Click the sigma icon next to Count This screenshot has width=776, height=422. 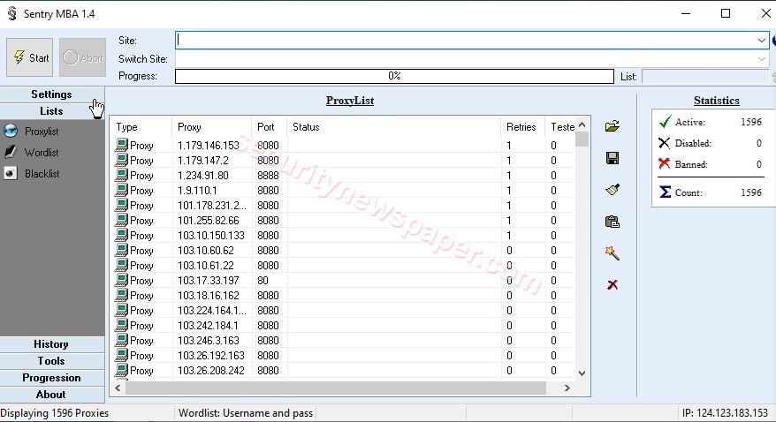(666, 192)
